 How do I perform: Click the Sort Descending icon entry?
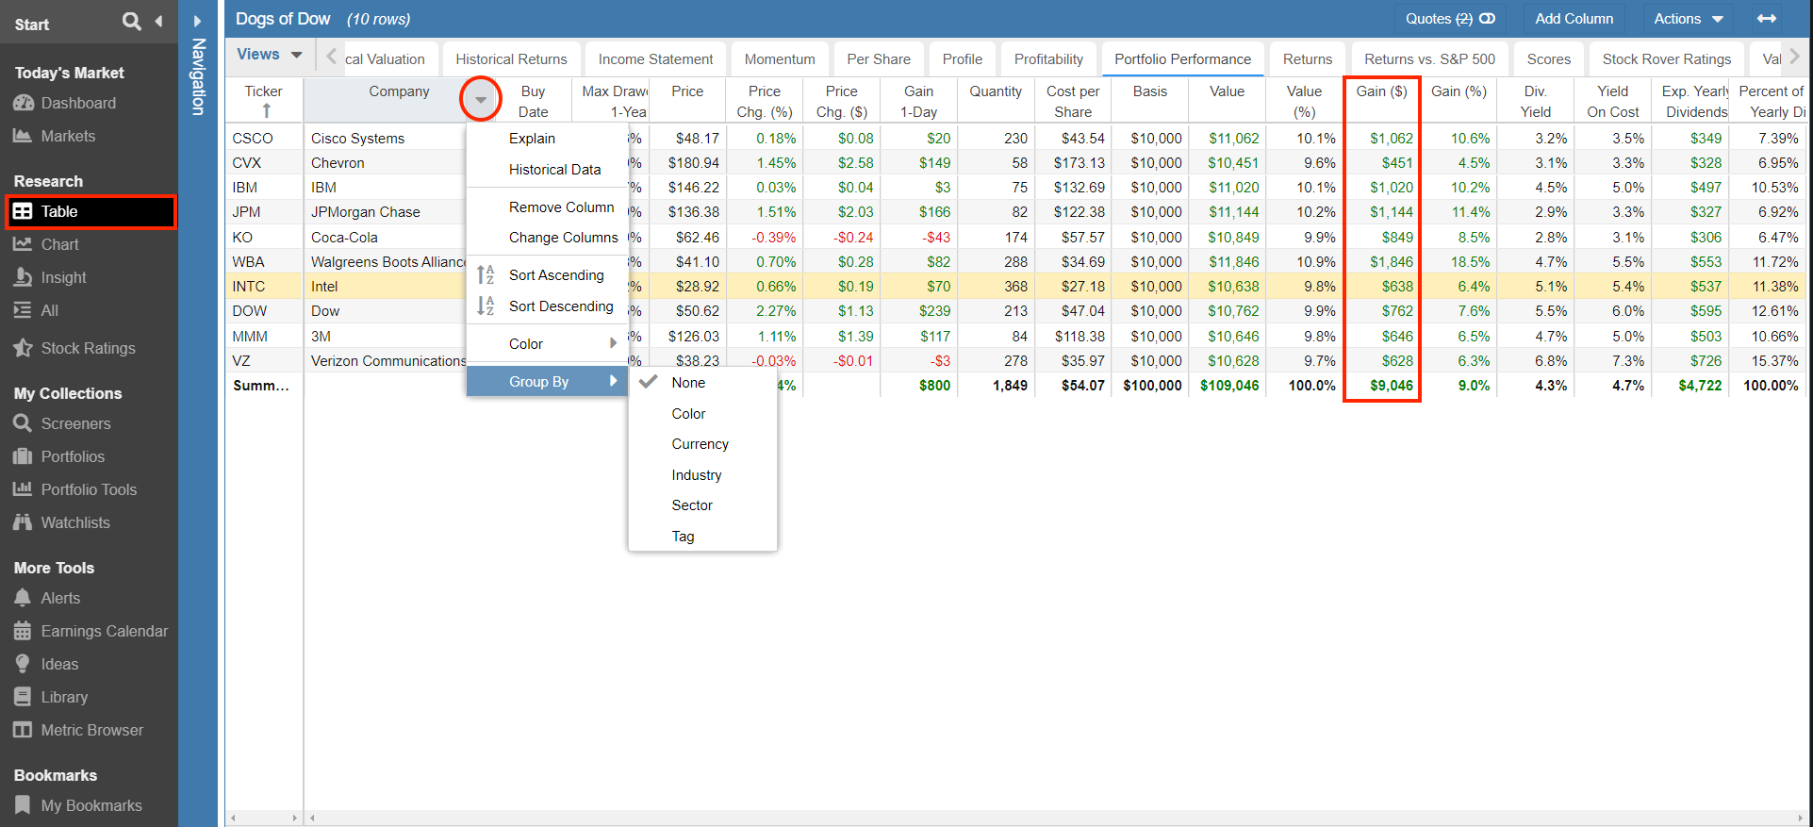[547, 306]
